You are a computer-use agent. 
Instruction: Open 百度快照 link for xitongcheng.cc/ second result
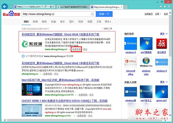tap(48, 74)
